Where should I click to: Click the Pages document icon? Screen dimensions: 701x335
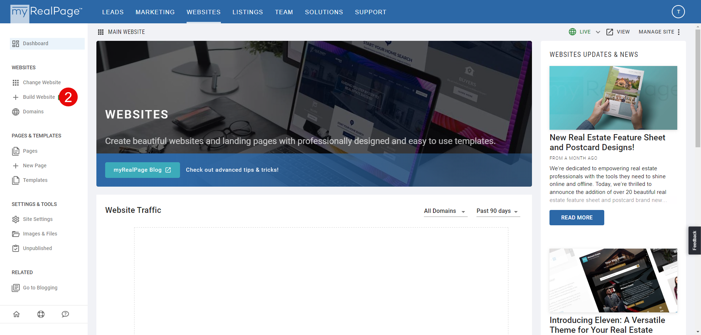tap(16, 151)
